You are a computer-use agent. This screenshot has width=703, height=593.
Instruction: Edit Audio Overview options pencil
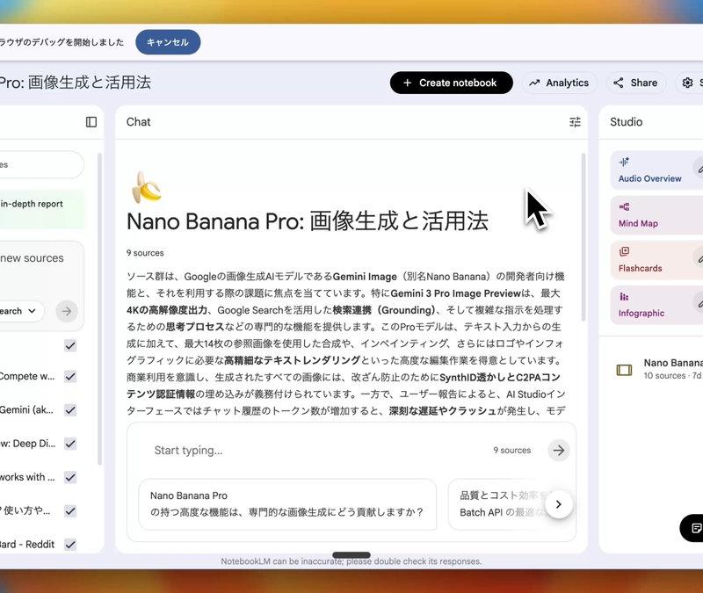(699, 169)
